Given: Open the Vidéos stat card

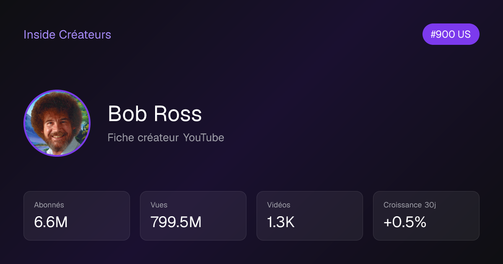Looking at the screenshot, I should click(310, 216).
